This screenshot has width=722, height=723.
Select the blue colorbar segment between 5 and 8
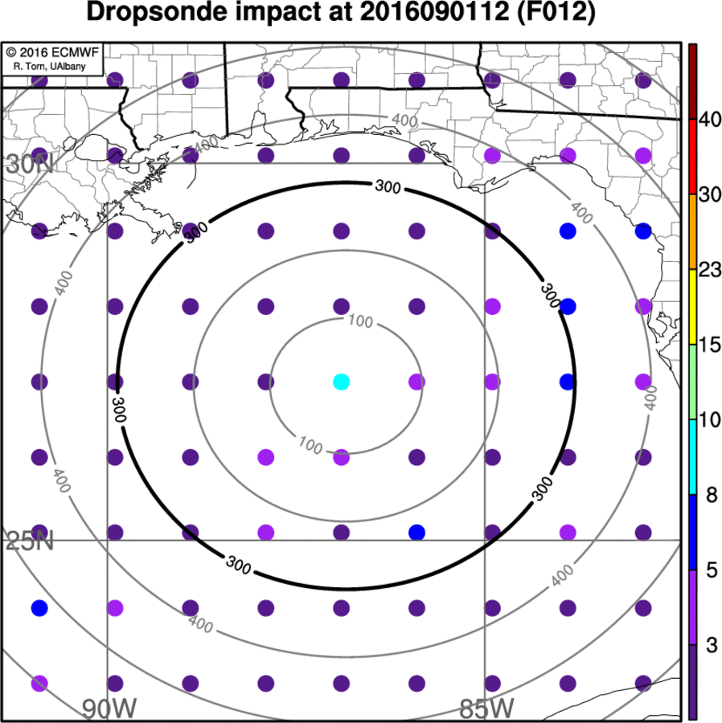pyautogui.click(x=692, y=532)
